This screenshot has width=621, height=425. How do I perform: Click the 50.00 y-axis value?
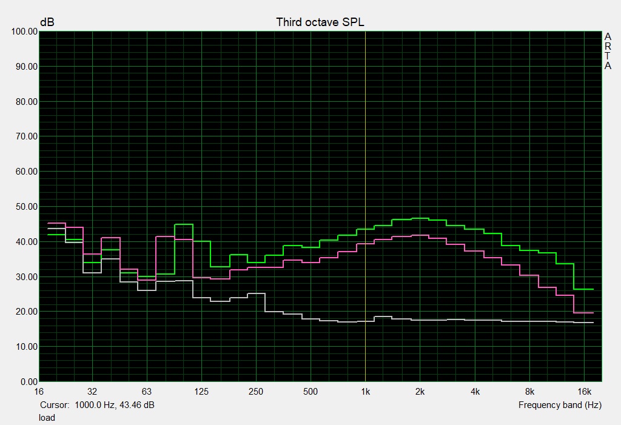tap(27, 207)
